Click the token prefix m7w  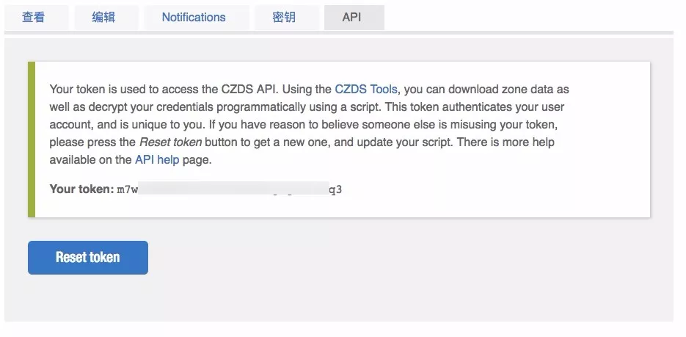(128, 189)
